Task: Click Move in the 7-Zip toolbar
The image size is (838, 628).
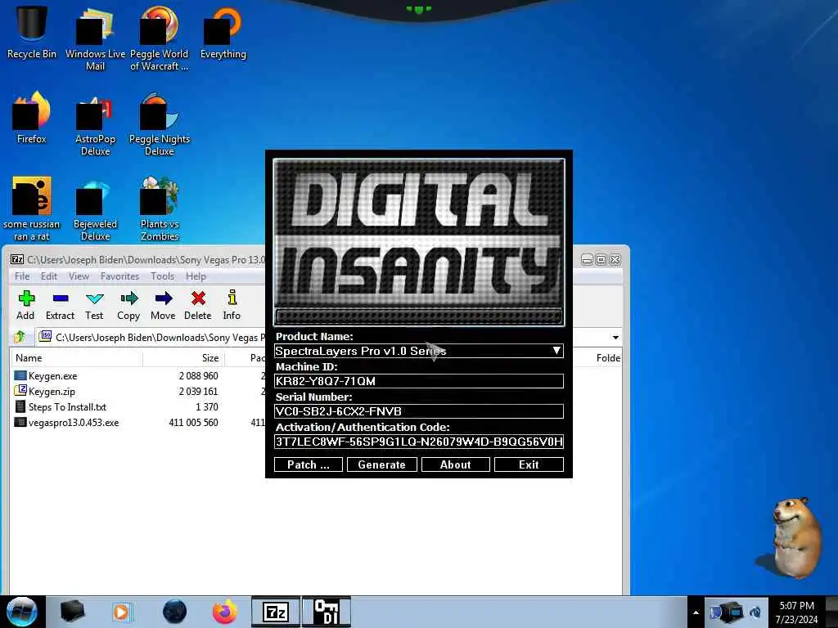Action: (x=163, y=305)
